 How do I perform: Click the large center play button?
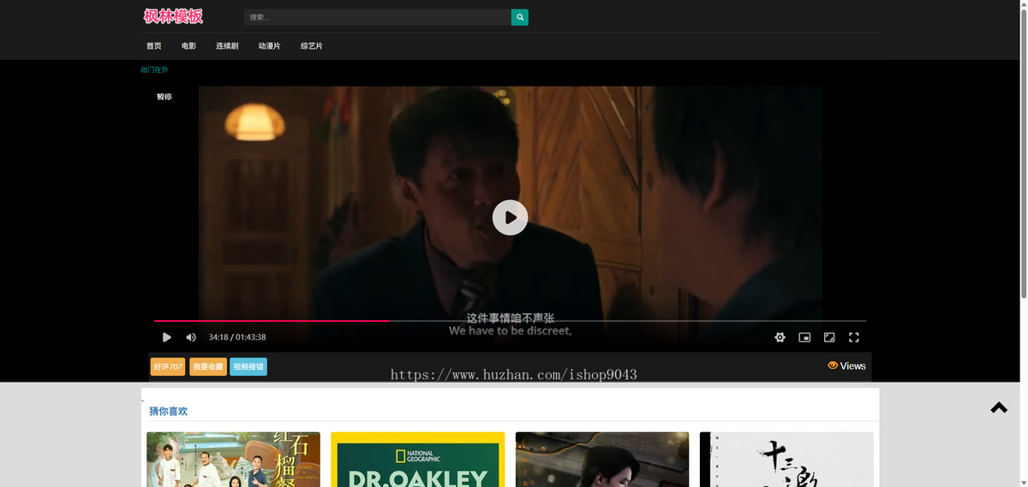[510, 217]
